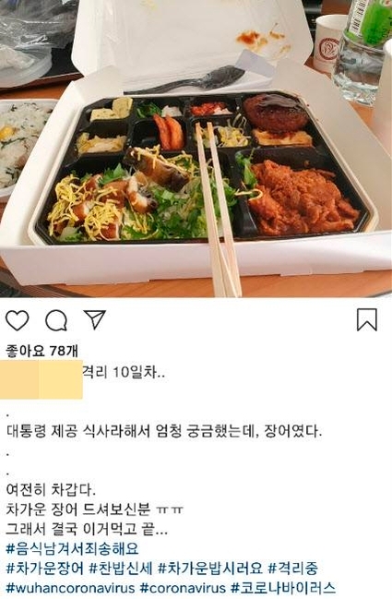
Task: Tap the lunchbox photo
Action: click(x=196, y=149)
